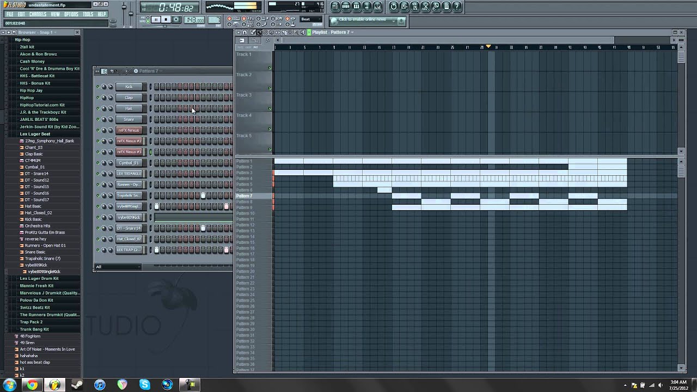Open the All channel filter dropdown
The height and width of the screenshot is (392, 697).
click(x=118, y=267)
